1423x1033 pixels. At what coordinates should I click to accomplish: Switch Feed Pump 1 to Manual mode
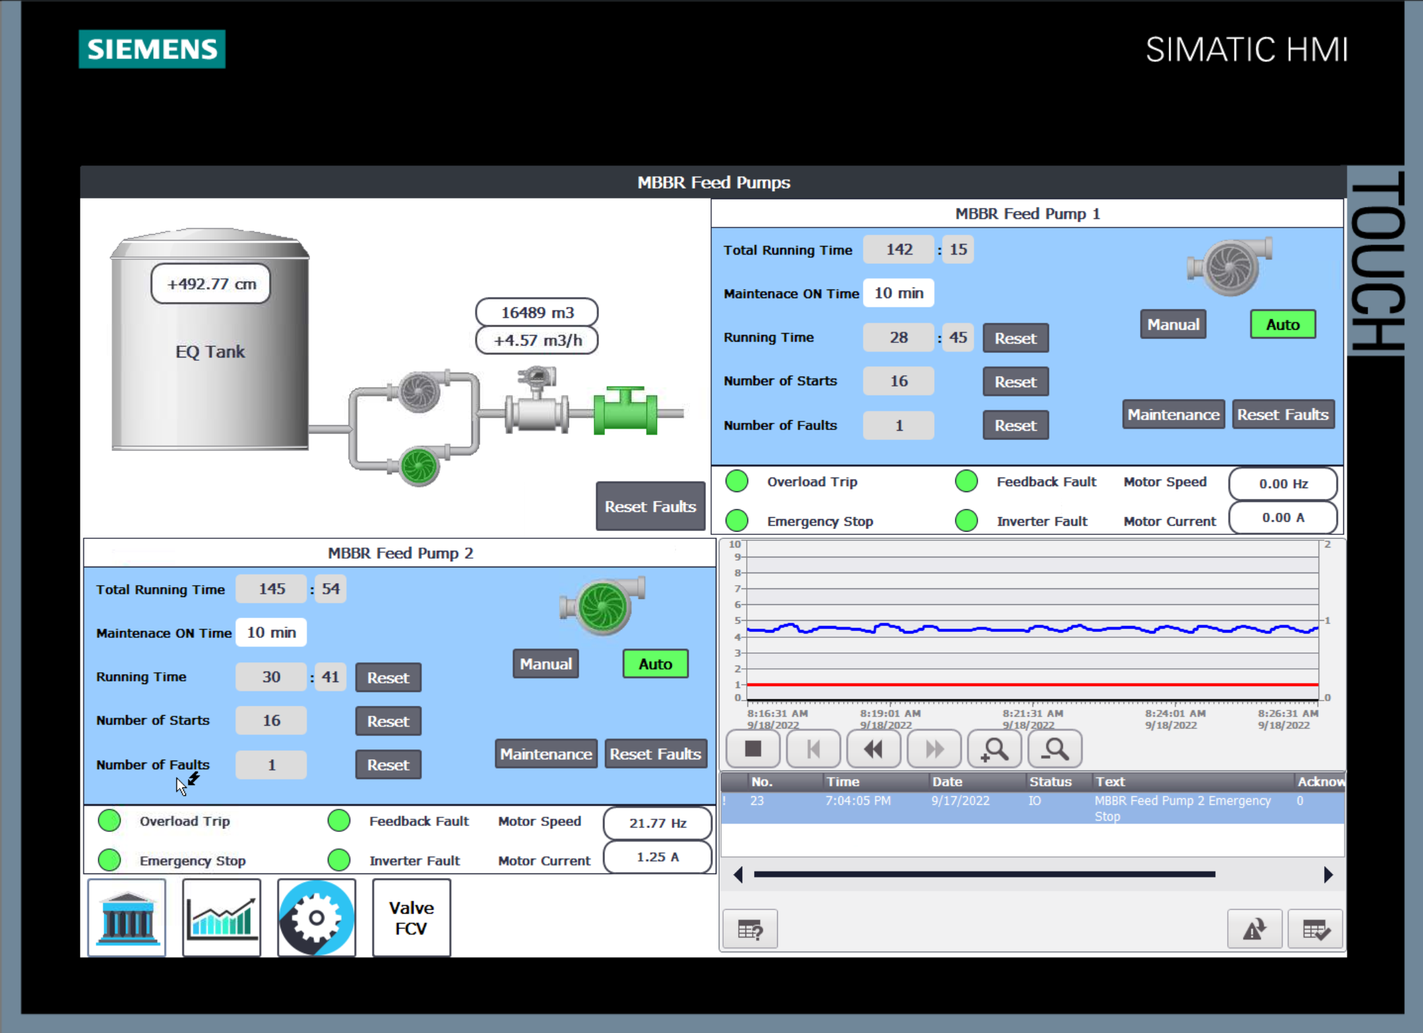point(1173,325)
